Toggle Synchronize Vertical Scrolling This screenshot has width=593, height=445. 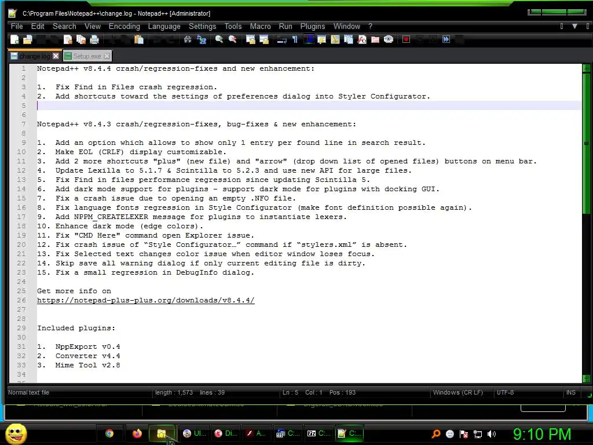(x=250, y=39)
